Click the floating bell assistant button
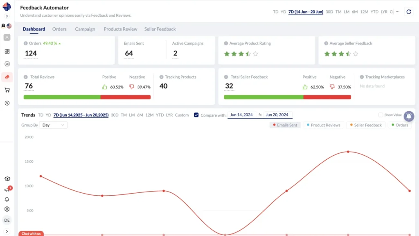 pyautogui.click(x=409, y=116)
